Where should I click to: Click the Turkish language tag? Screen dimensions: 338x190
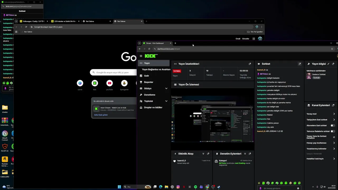click(316, 78)
